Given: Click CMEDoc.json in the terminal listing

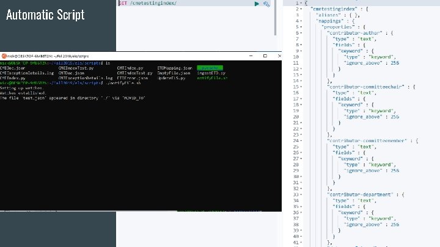Looking at the screenshot, I should pos(13,68).
